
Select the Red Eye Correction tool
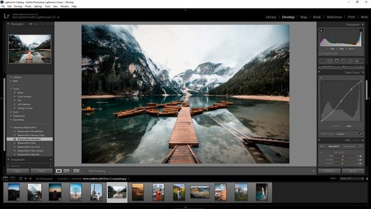tap(336, 61)
